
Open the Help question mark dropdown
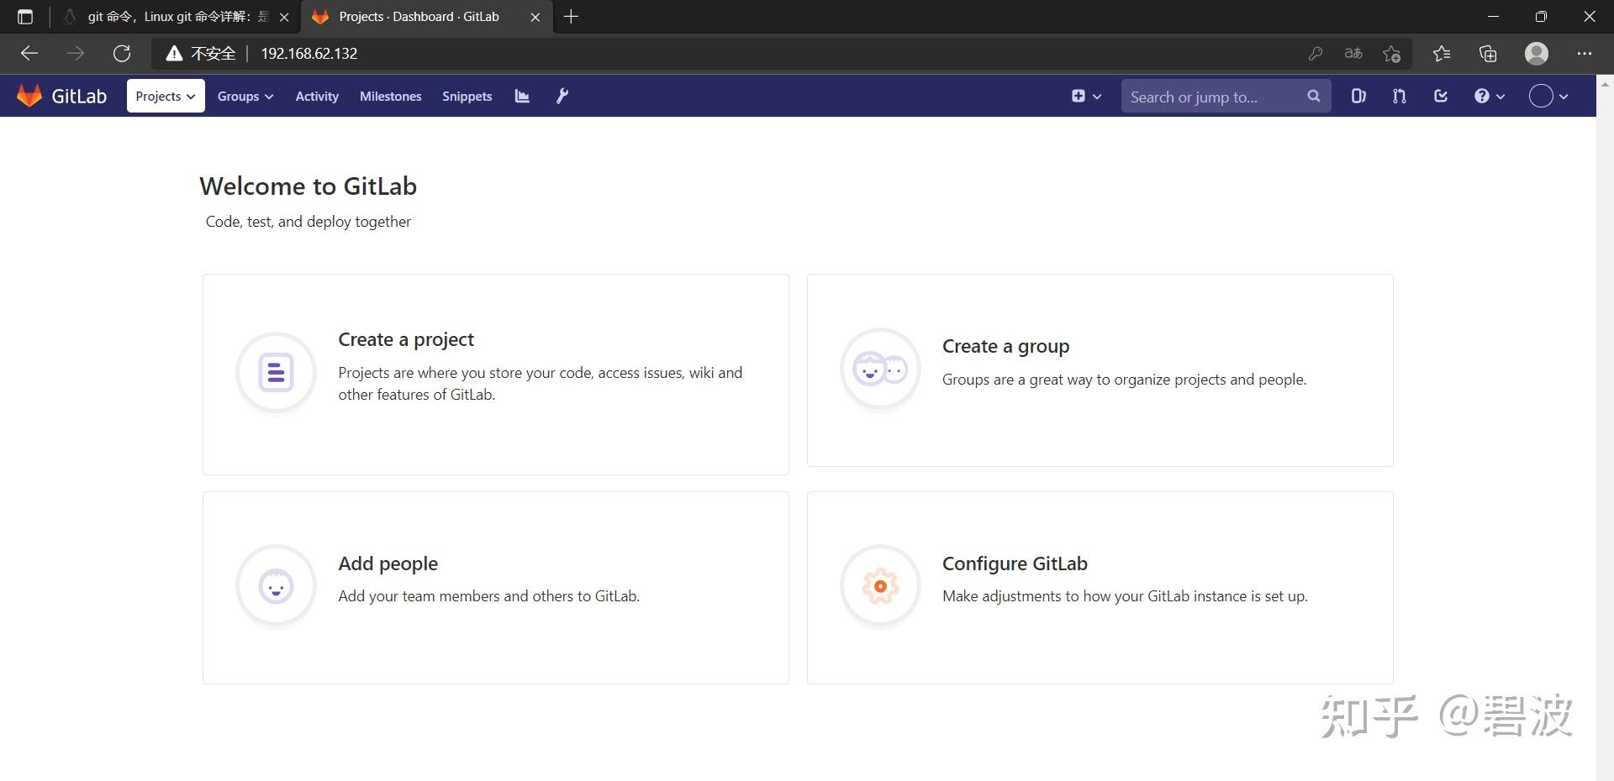tap(1487, 96)
